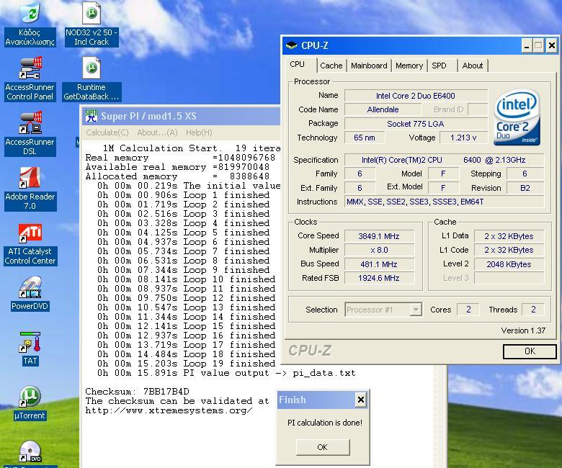562x468 pixels.
Task: Click OK in the Finish dialog
Action: click(x=322, y=447)
